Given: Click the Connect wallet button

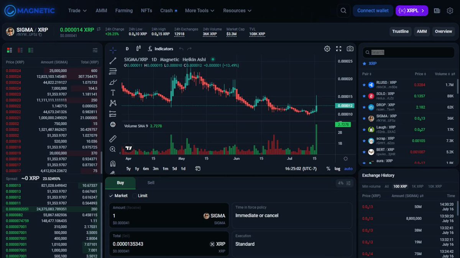Looking at the screenshot, I should coord(373,11).
